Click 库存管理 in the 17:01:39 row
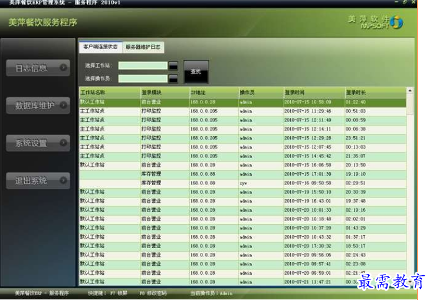Viewport: 430px width, 300px height. [151, 174]
